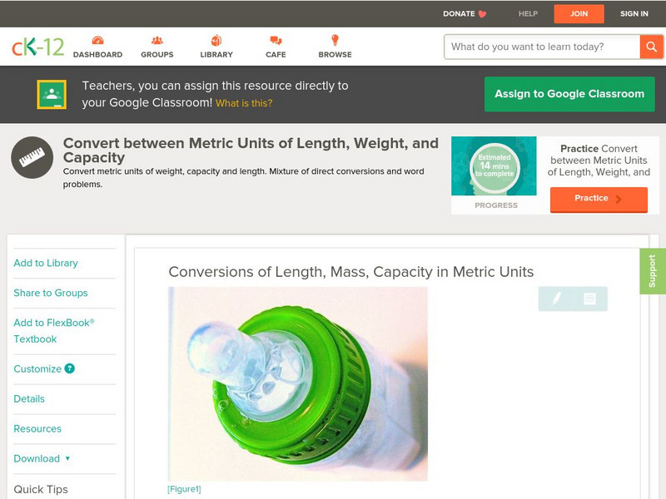This screenshot has width=666, height=499.
Task: Click the Add to Library link
Action: tap(46, 263)
